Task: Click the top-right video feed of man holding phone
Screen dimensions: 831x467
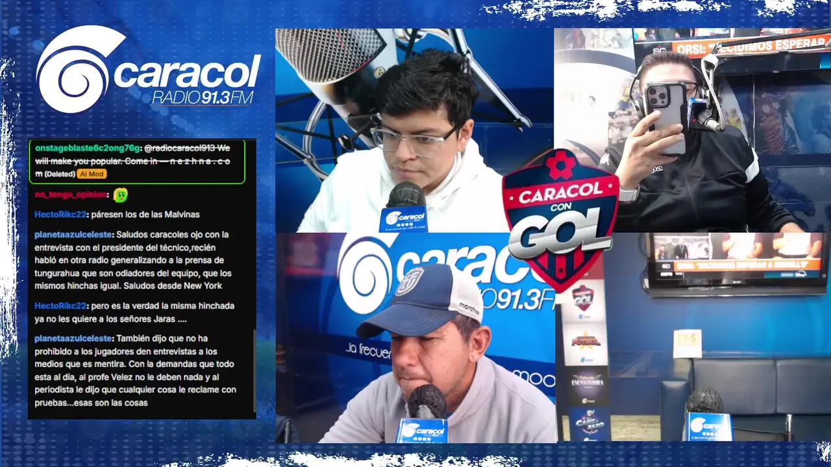Action: pyautogui.click(x=692, y=130)
